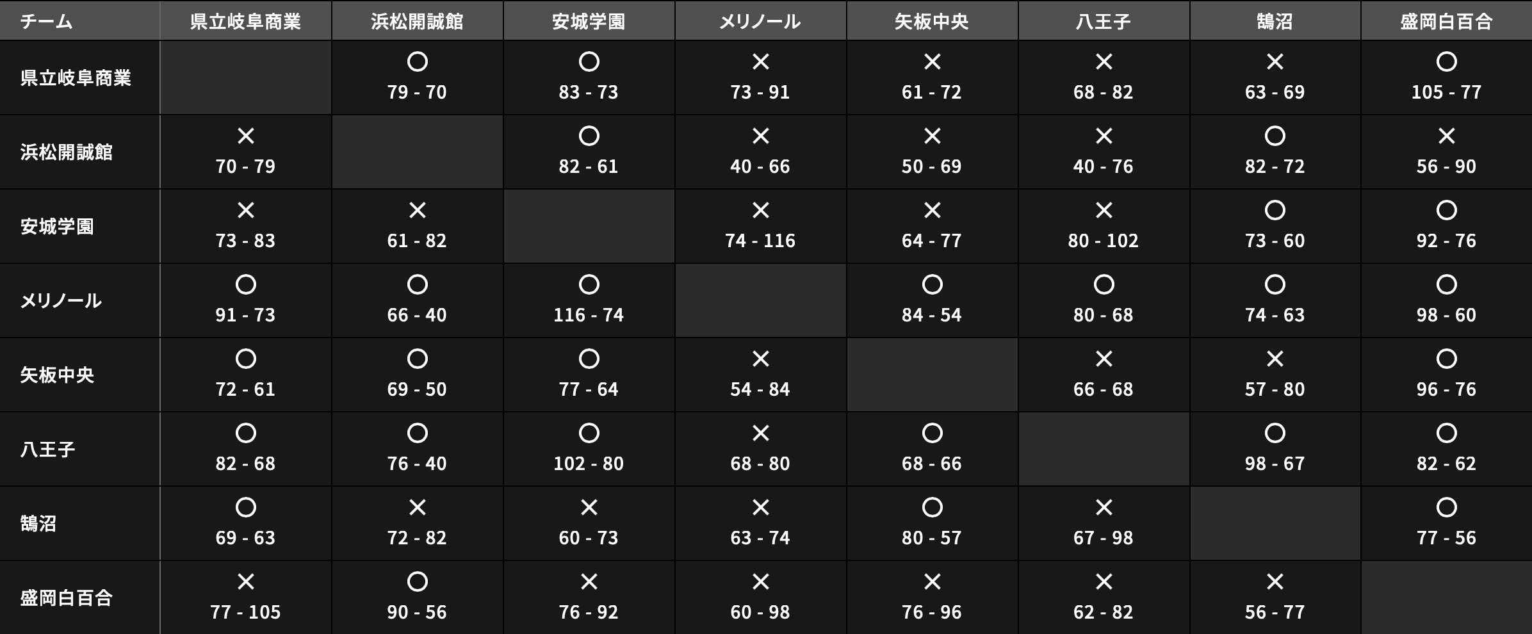Select the 鵠沼 row label
The image size is (1532, 634).
click(38, 523)
